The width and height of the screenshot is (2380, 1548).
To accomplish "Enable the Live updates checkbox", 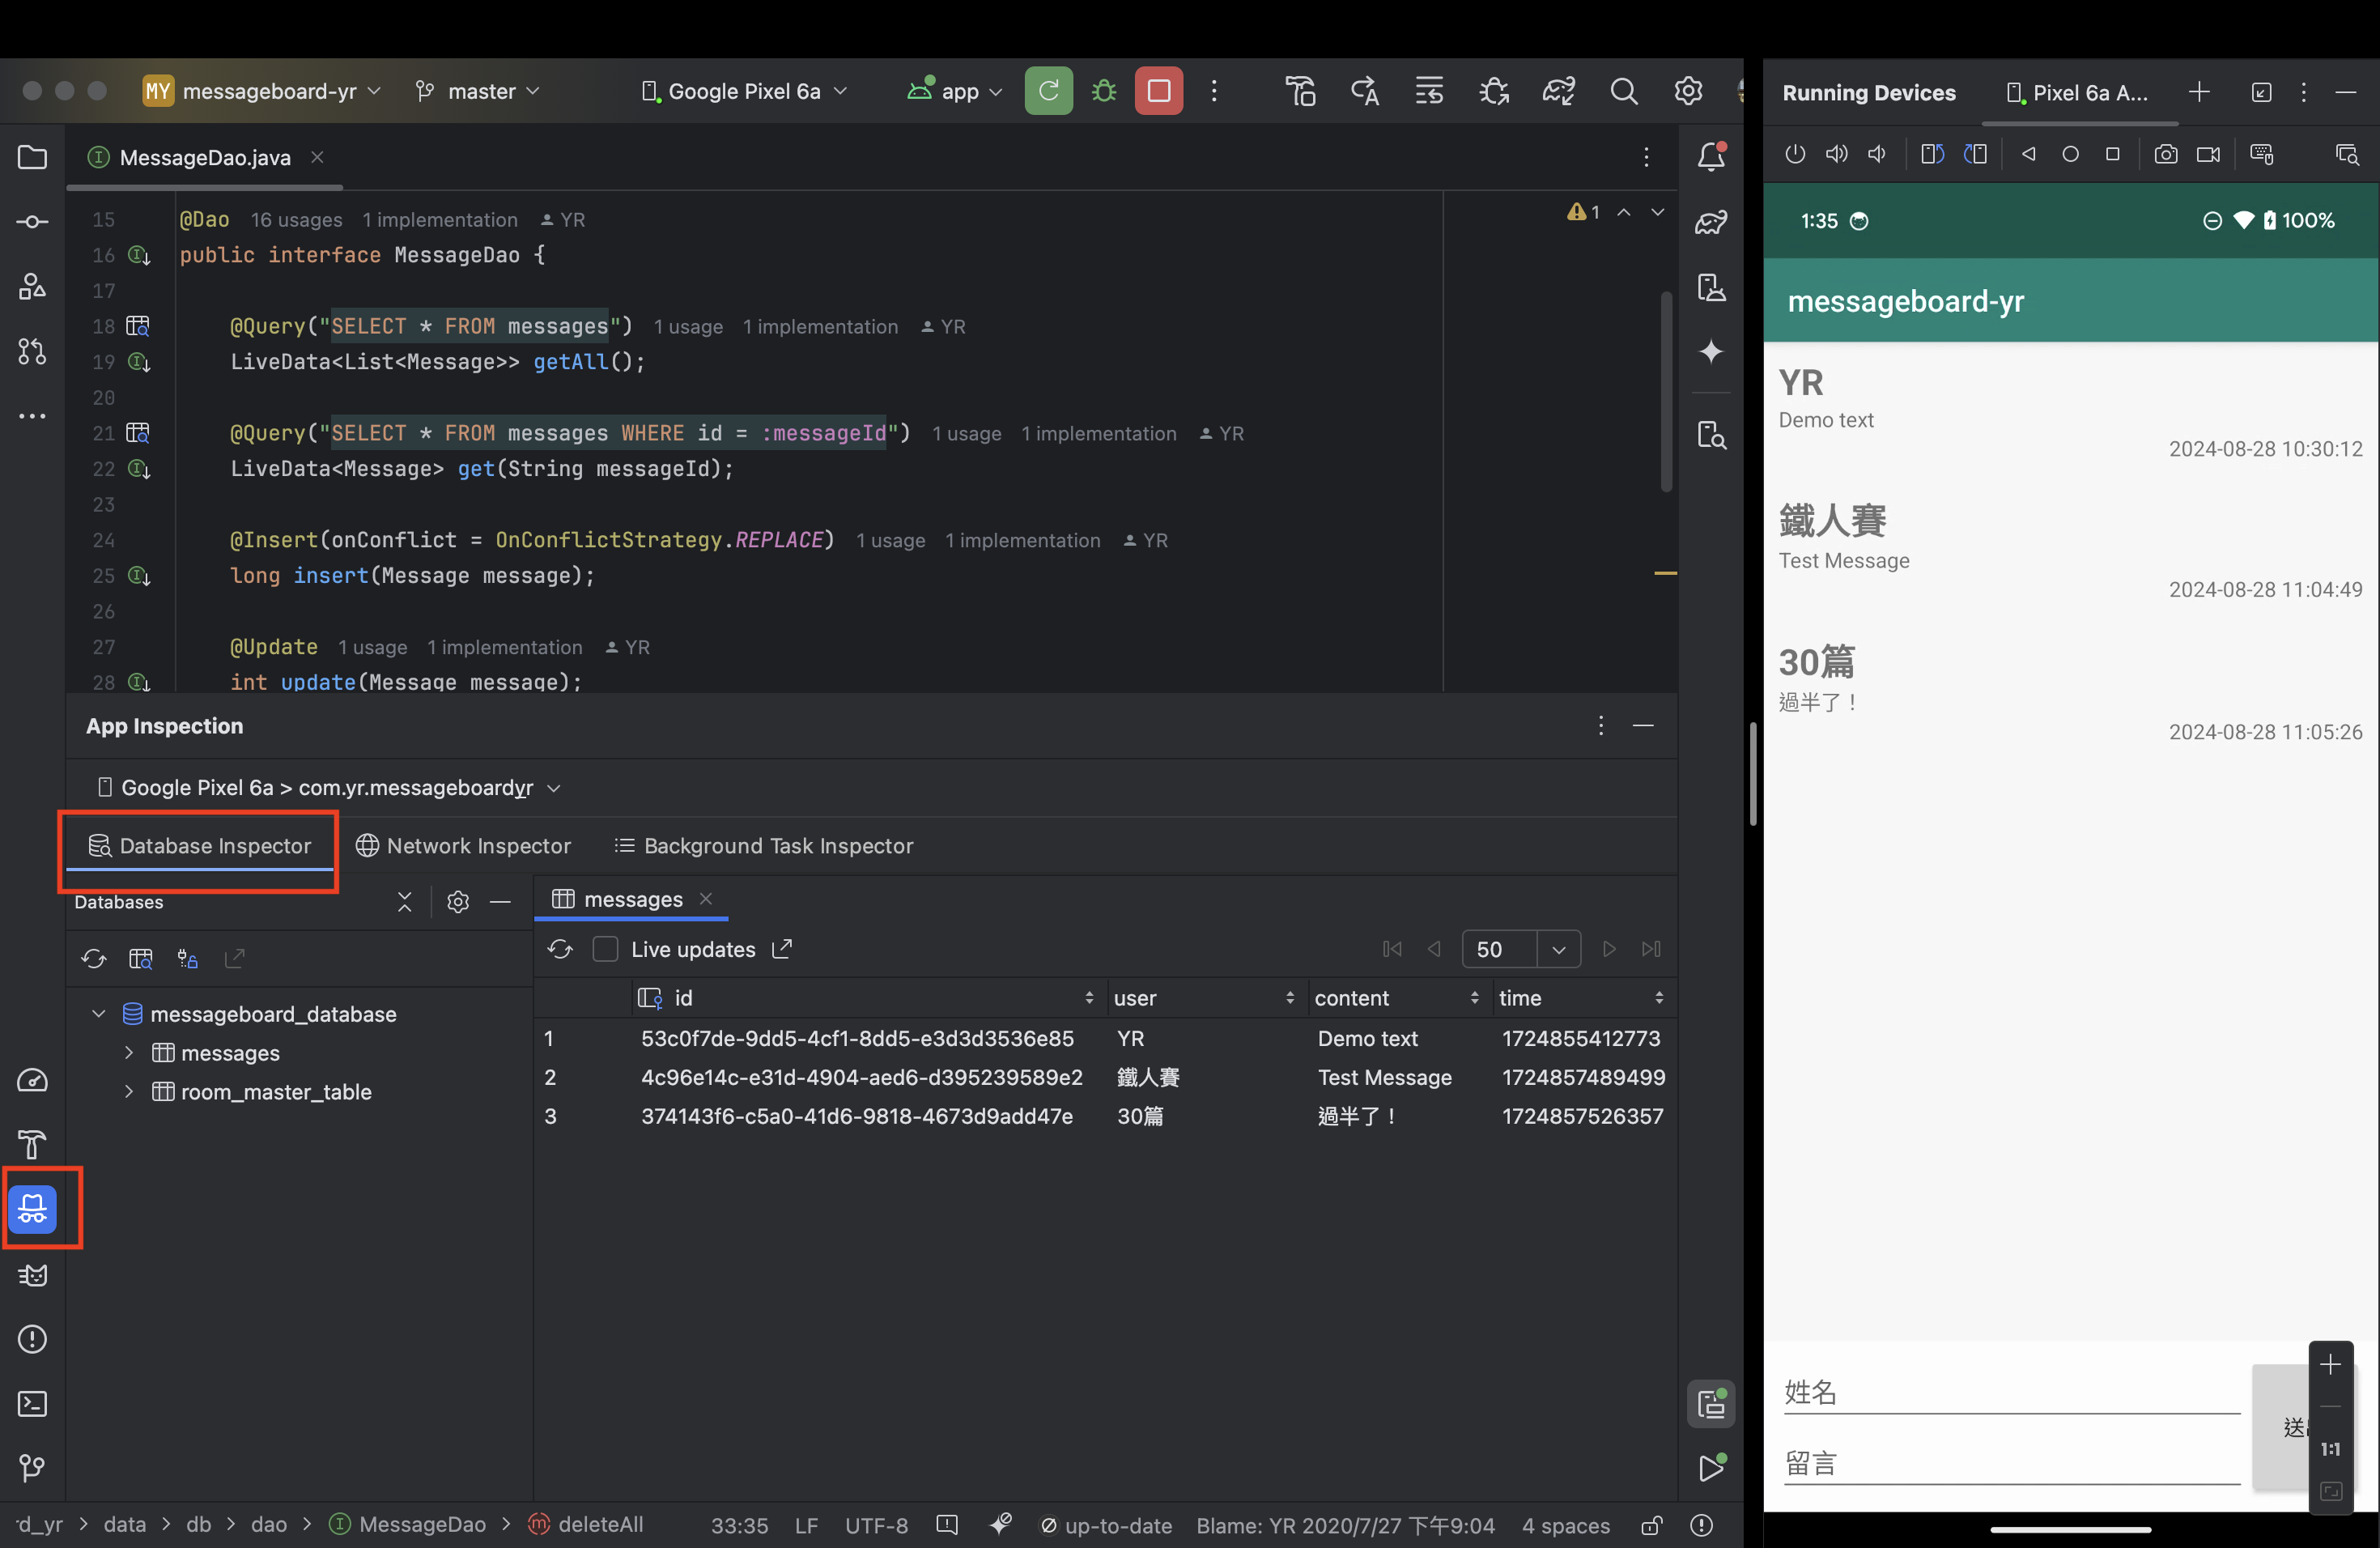I will tap(605, 949).
